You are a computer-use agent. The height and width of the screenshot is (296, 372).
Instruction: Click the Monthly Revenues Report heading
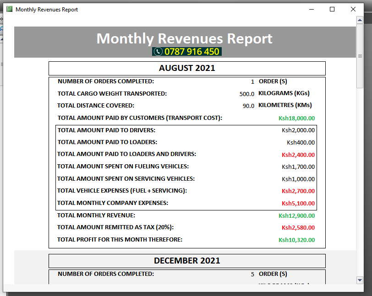coord(184,38)
